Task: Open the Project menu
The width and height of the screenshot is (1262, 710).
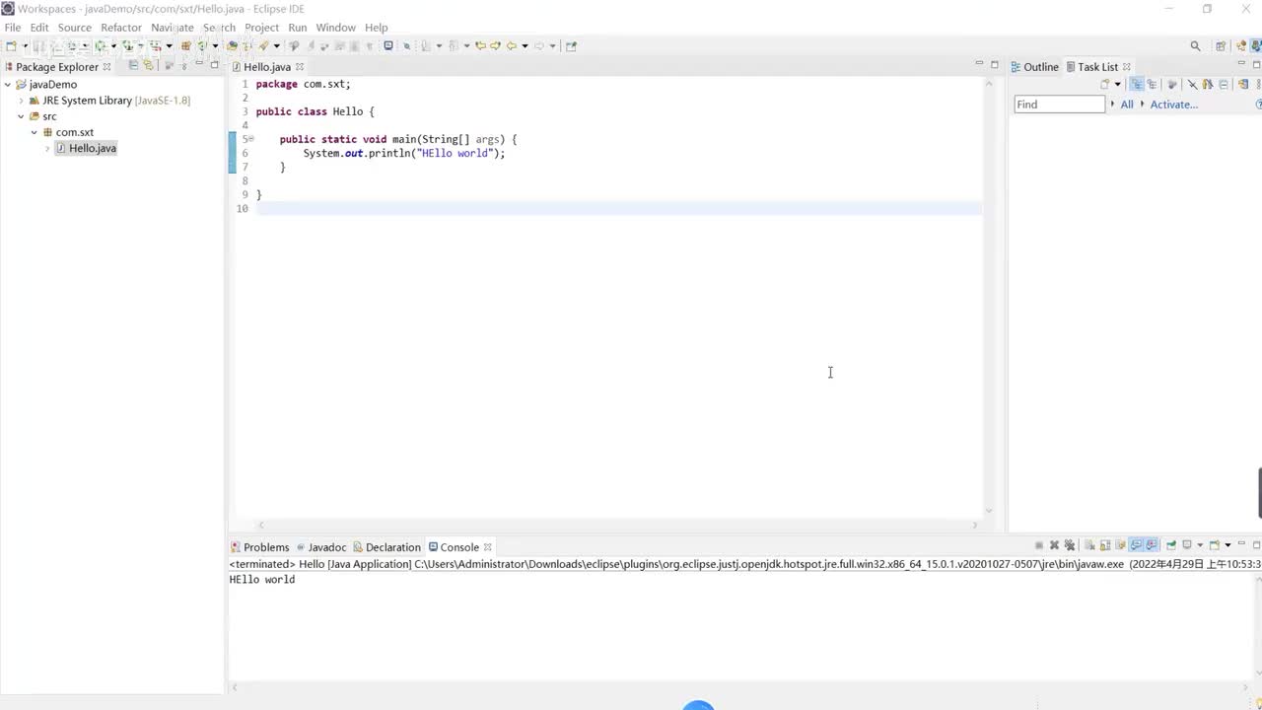Action: point(261,28)
